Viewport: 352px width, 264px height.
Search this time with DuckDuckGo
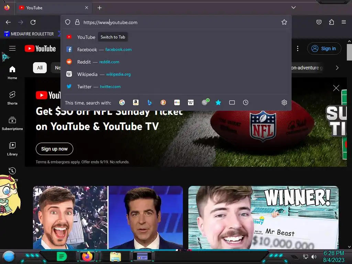pyautogui.click(x=163, y=102)
